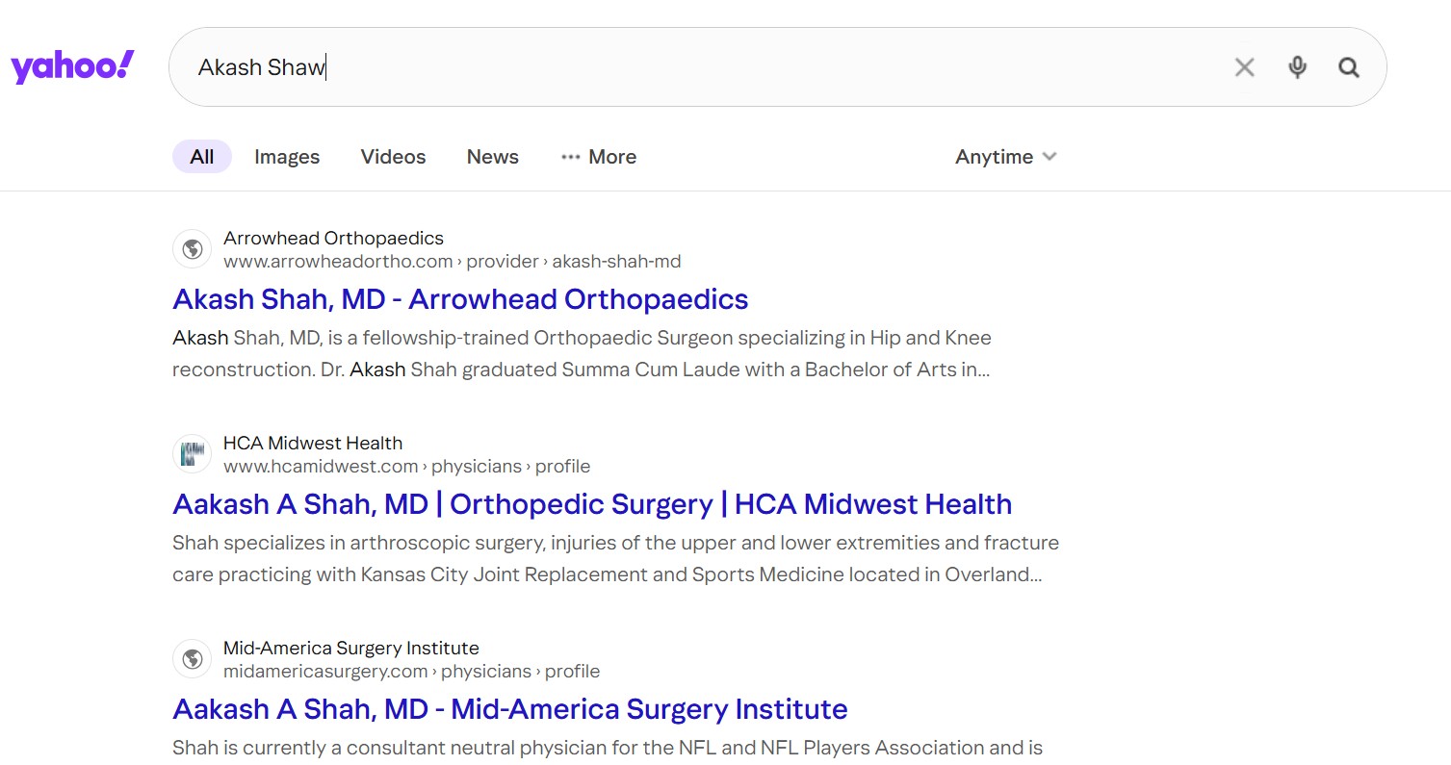Open Aakash A Shah HCA Midwest Health result
Viewport: 1451px width, 765px height.
tap(592, 504)
